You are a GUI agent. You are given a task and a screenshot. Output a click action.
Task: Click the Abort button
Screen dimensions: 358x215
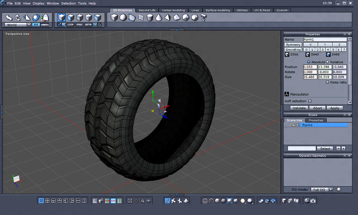coord(317,108)
